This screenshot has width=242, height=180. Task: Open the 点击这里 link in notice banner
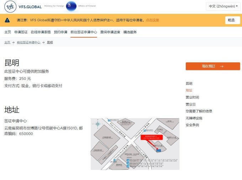152,20
